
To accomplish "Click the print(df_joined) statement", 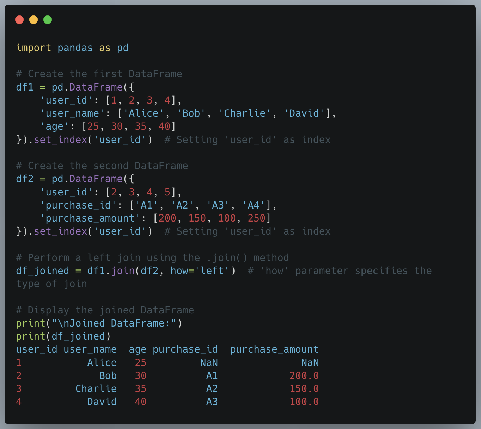I will click(x=63, y=336).
